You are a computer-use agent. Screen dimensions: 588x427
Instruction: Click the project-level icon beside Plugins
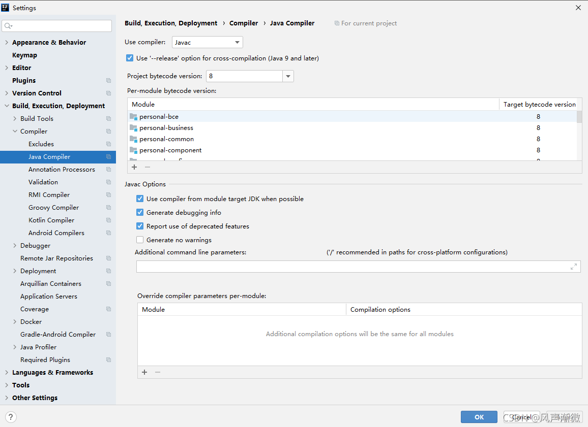pyautogui.click(x=108, y=81)
